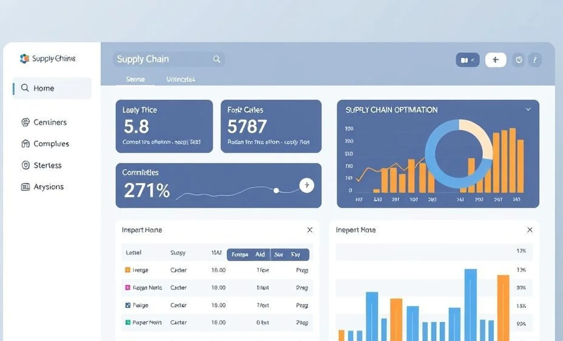
Task: Expand the Supply Chain Optimation chevron
Action: pos(528,109)
